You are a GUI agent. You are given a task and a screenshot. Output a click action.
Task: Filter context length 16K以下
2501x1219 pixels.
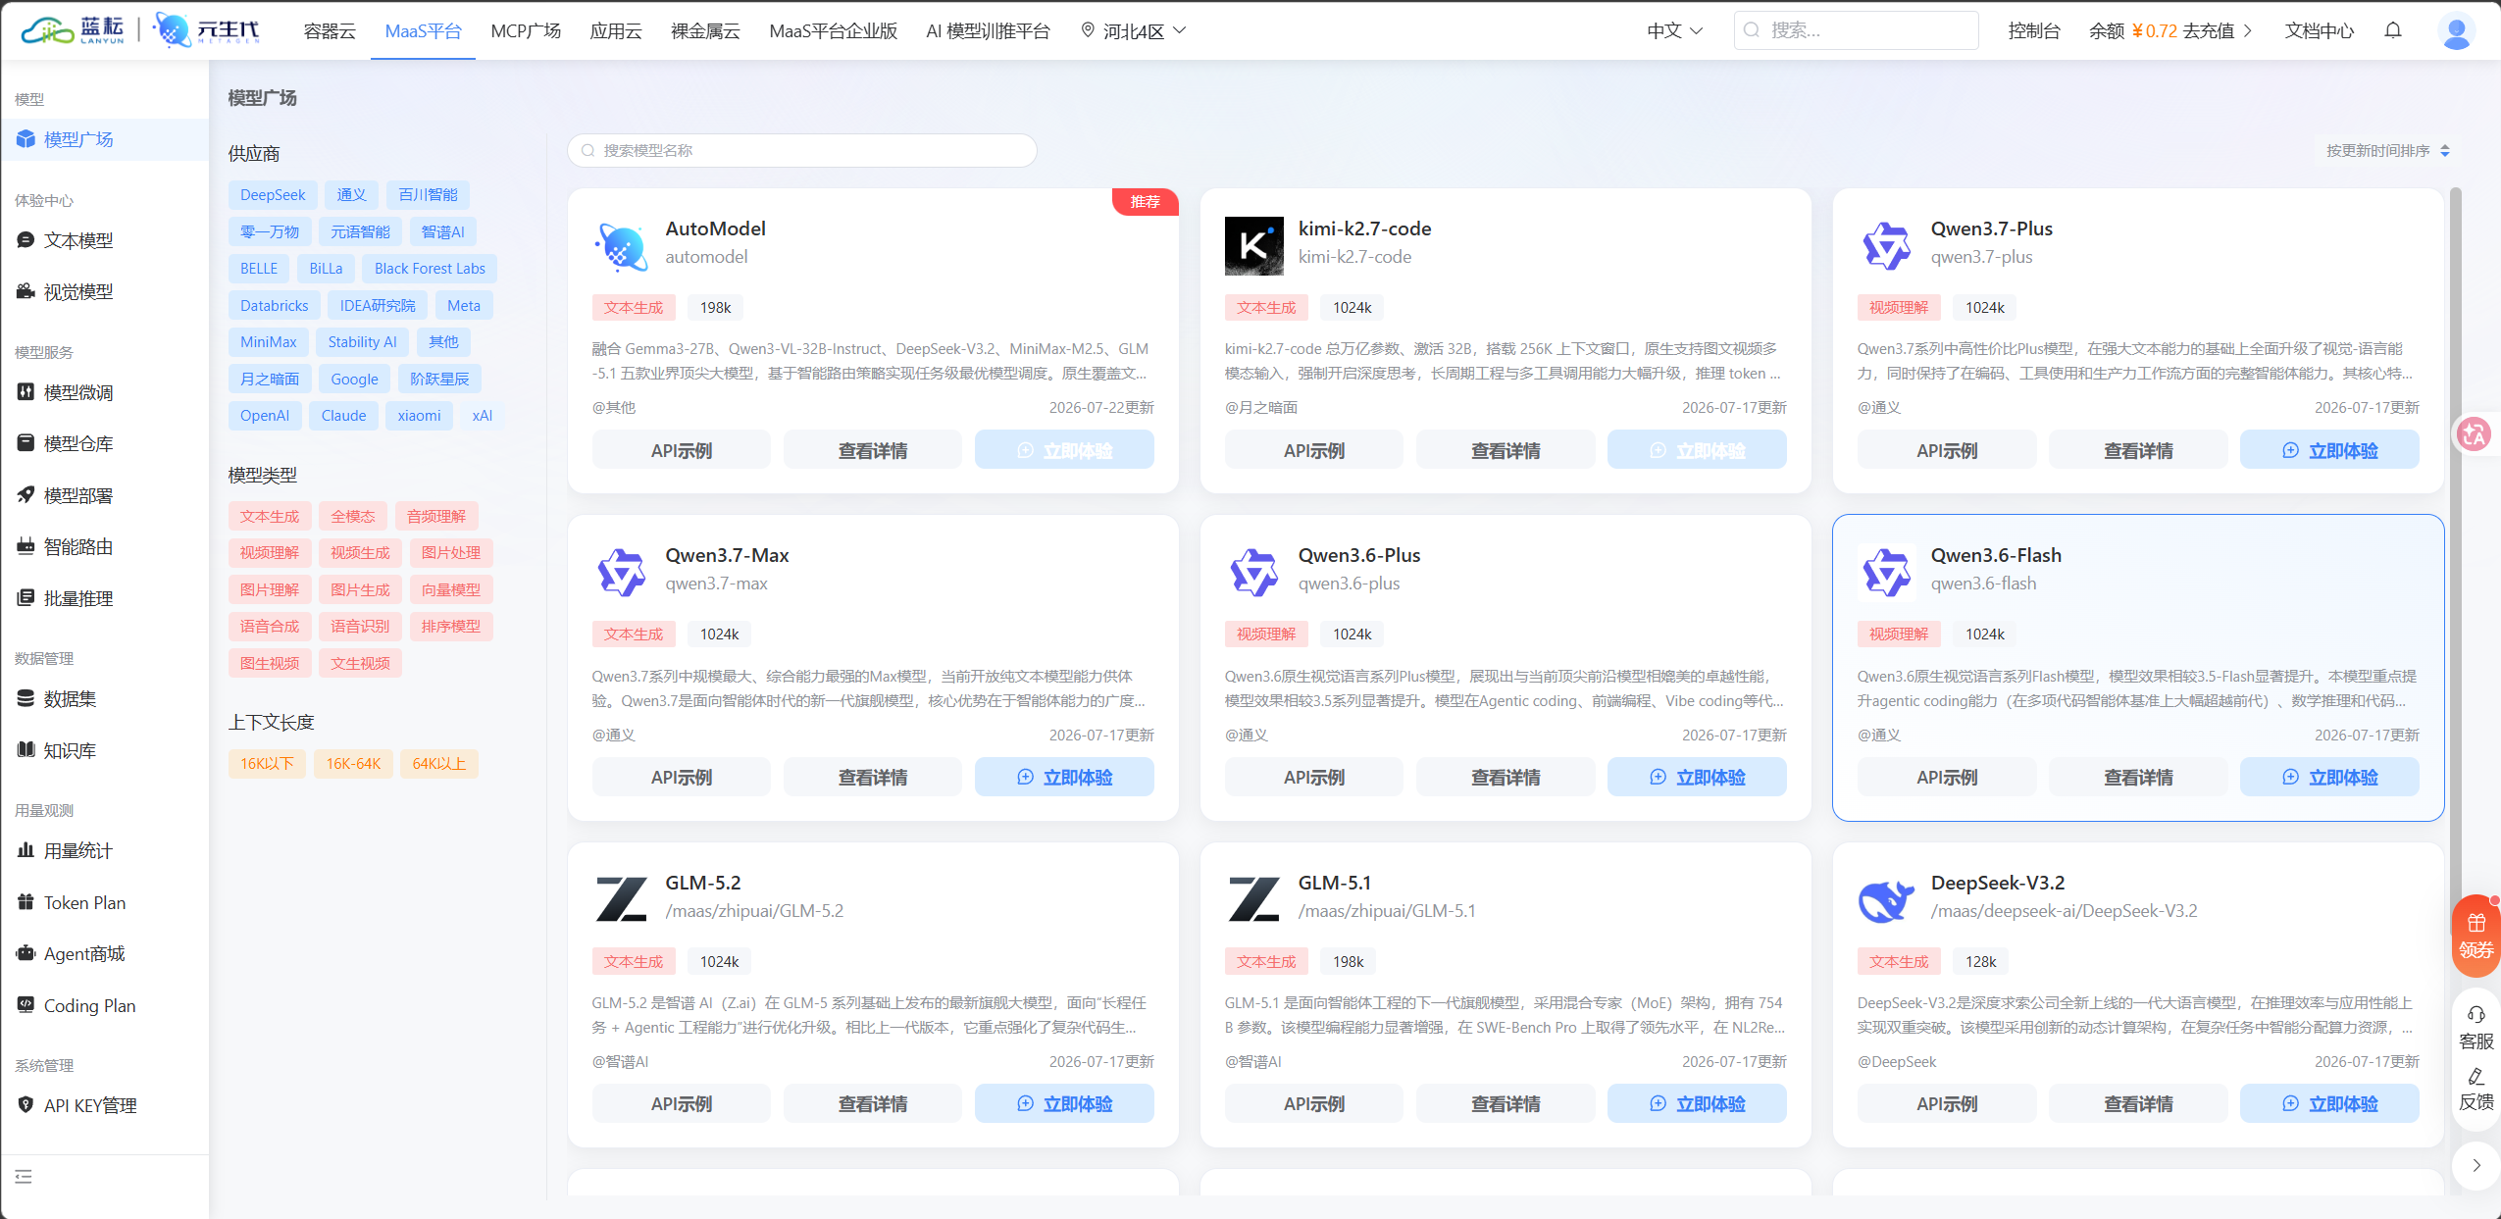(267, 763)
